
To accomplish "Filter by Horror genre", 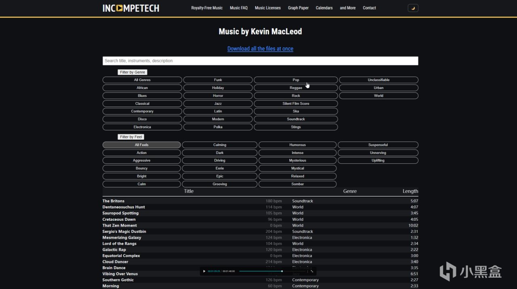I will (x=218, y=96).
